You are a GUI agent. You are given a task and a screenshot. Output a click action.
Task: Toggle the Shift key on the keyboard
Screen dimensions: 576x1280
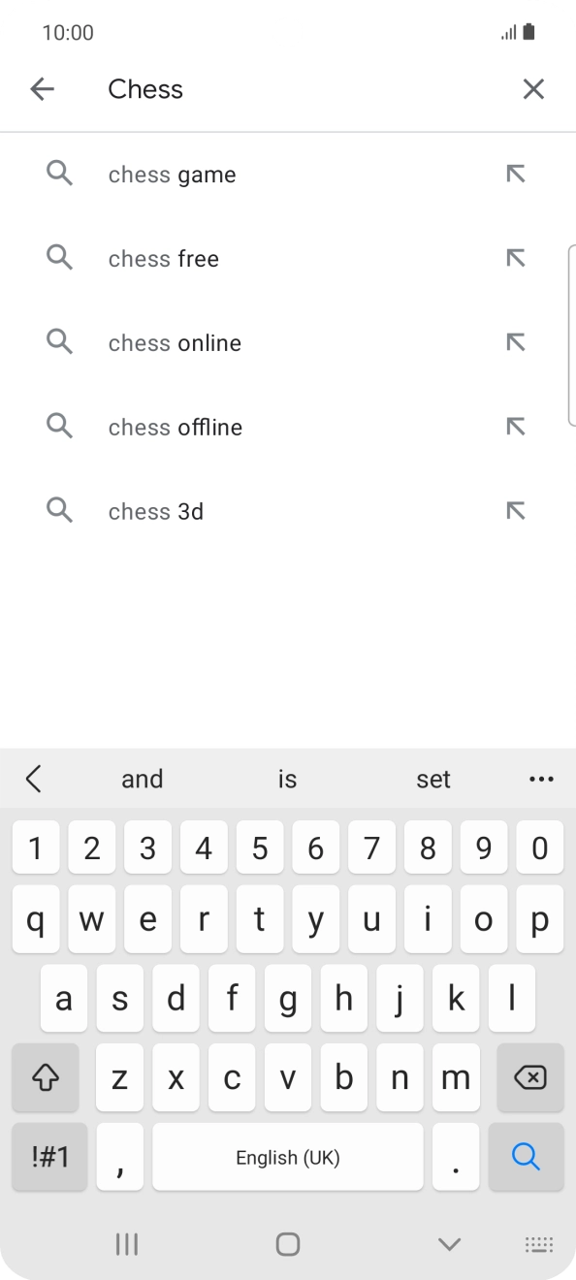[x=46, y=1077]
